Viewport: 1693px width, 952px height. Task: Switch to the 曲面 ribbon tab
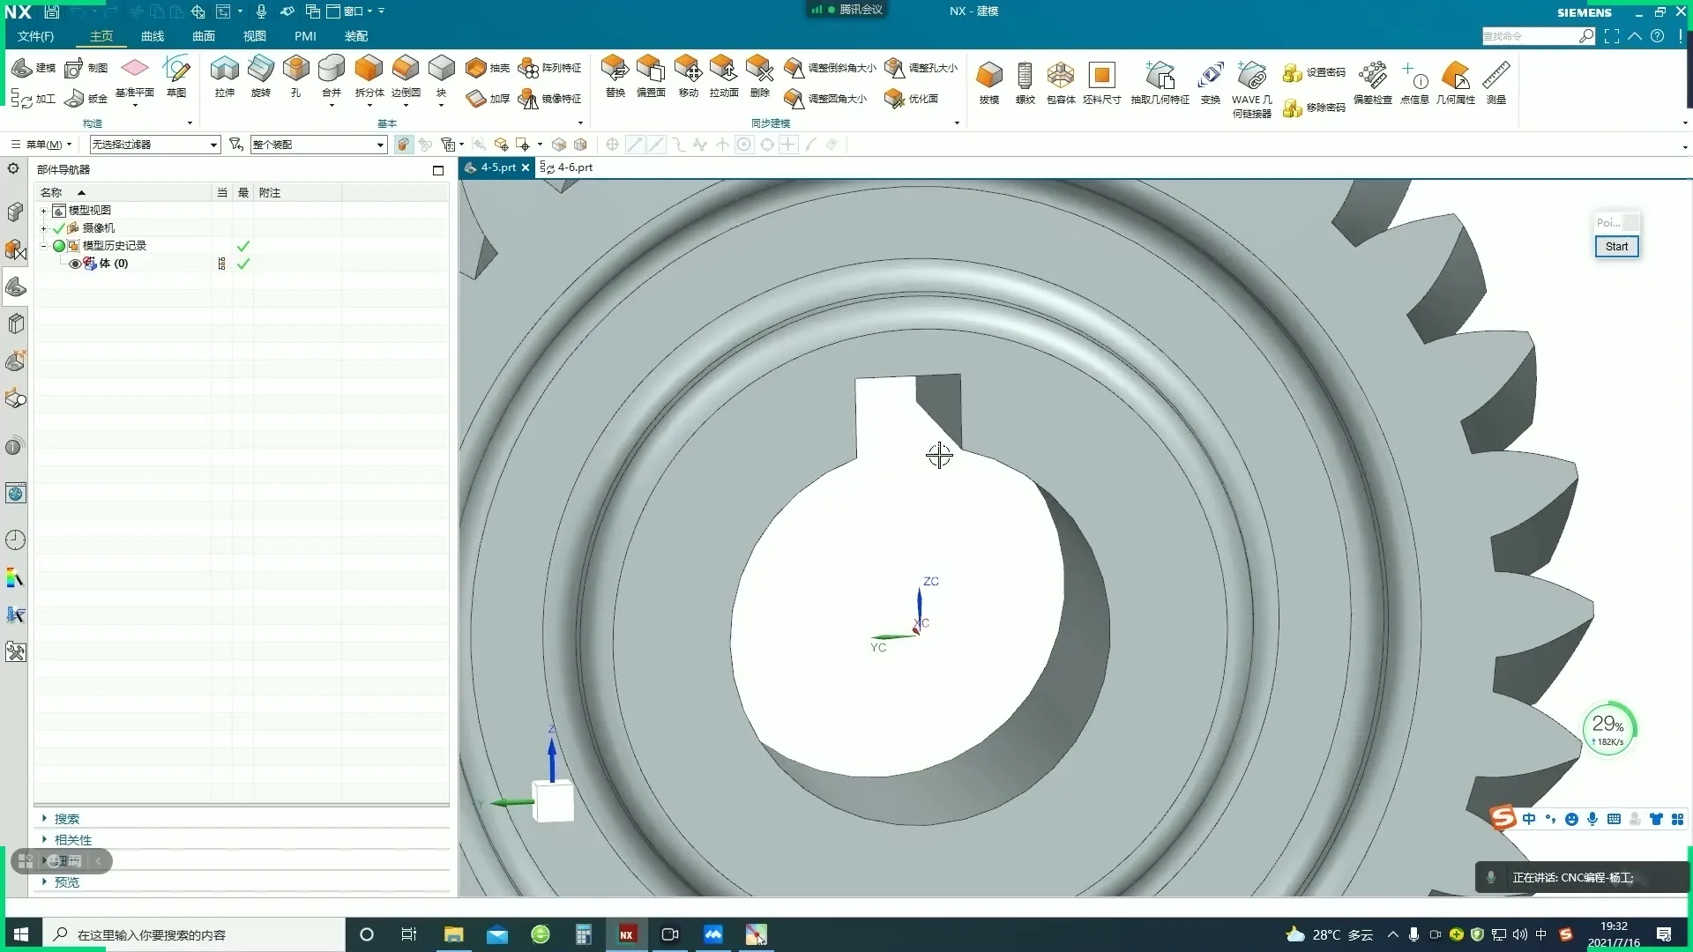(x=204, y=36)
